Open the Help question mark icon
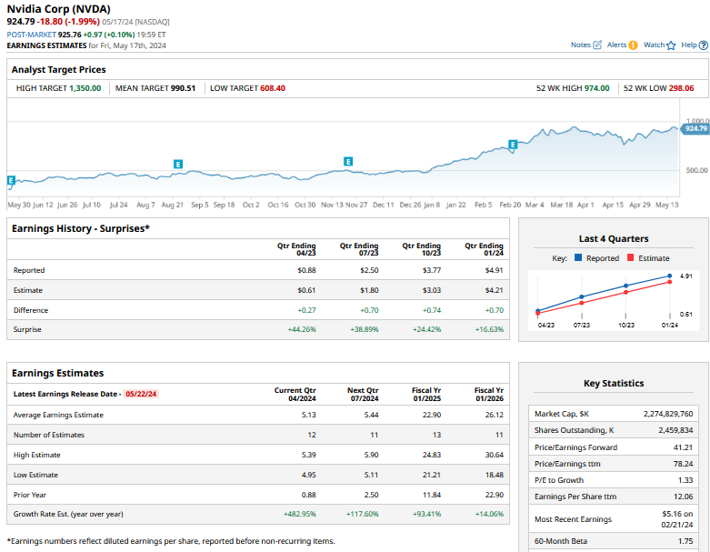The height and width of the screenshot is (552, 710). tap(704, 45)
